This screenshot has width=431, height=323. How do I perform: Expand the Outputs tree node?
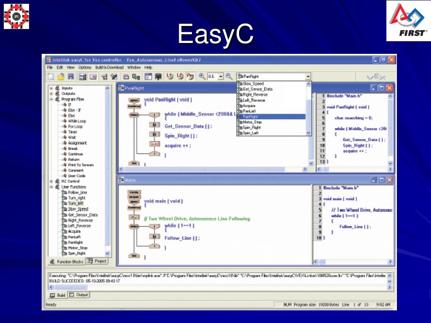pyautogui.click(x=51, y=94)
